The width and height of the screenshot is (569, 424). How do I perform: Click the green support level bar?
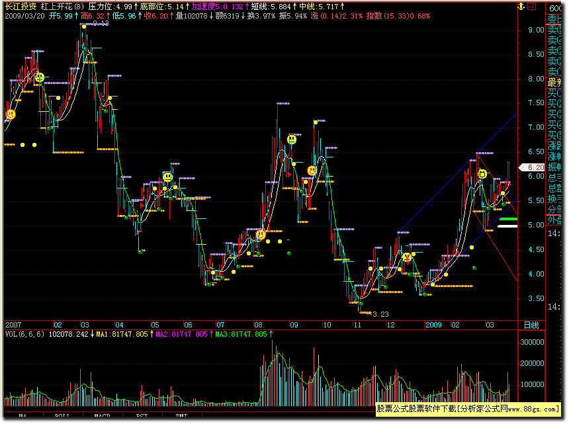508,219
